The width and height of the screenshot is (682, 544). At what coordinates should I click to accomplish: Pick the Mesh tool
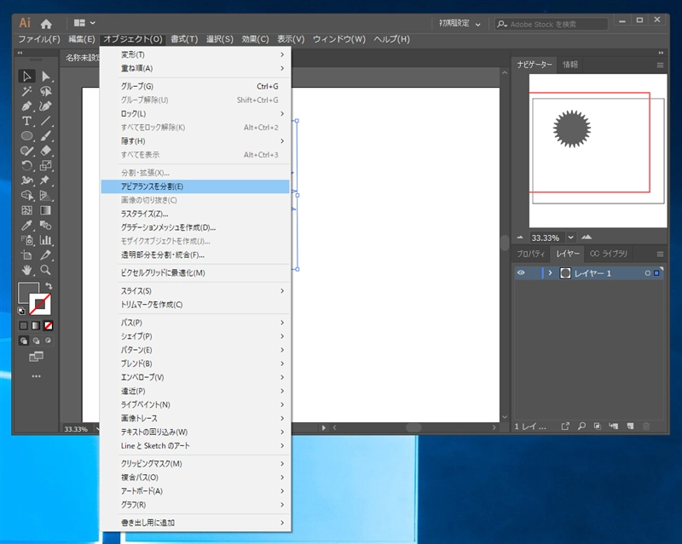point(26,210)
